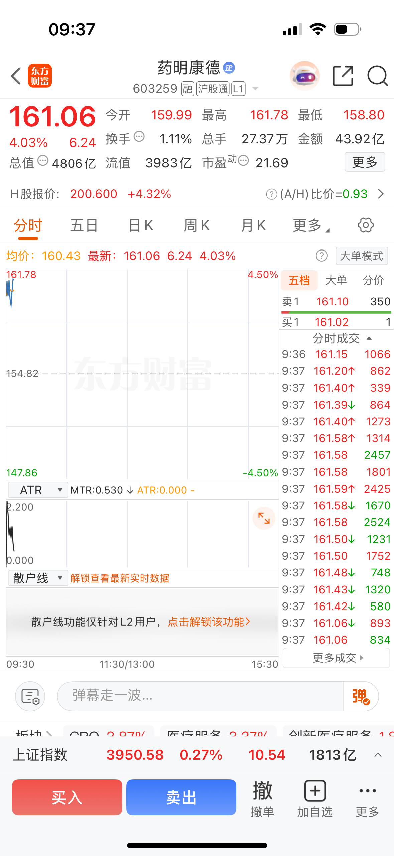Tap the blue 卖出 button
The height and width of the screenshot is (856, 394).
(181, 797)
